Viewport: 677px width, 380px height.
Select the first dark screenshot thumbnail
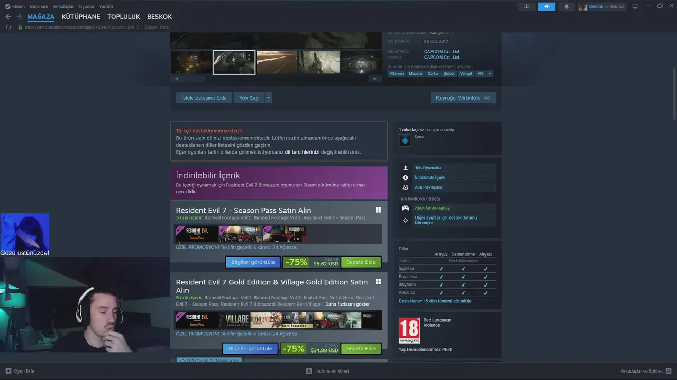point(191,62)
